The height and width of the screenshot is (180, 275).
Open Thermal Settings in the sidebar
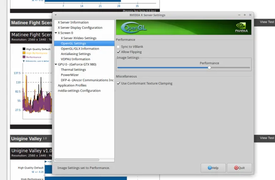[x=73, y=69]
